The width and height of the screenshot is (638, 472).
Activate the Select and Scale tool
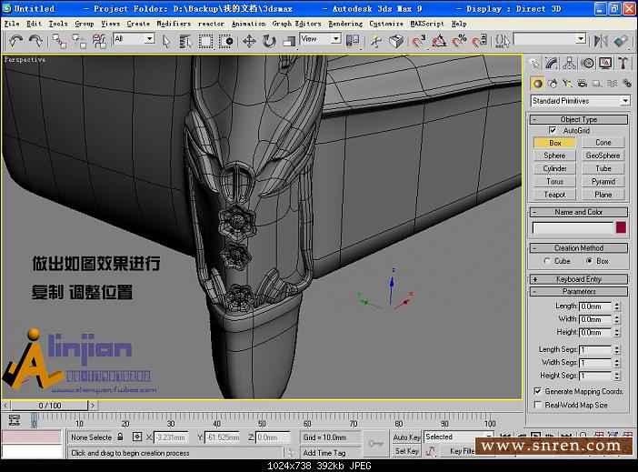pyautogui.click(x=289, y=41)
